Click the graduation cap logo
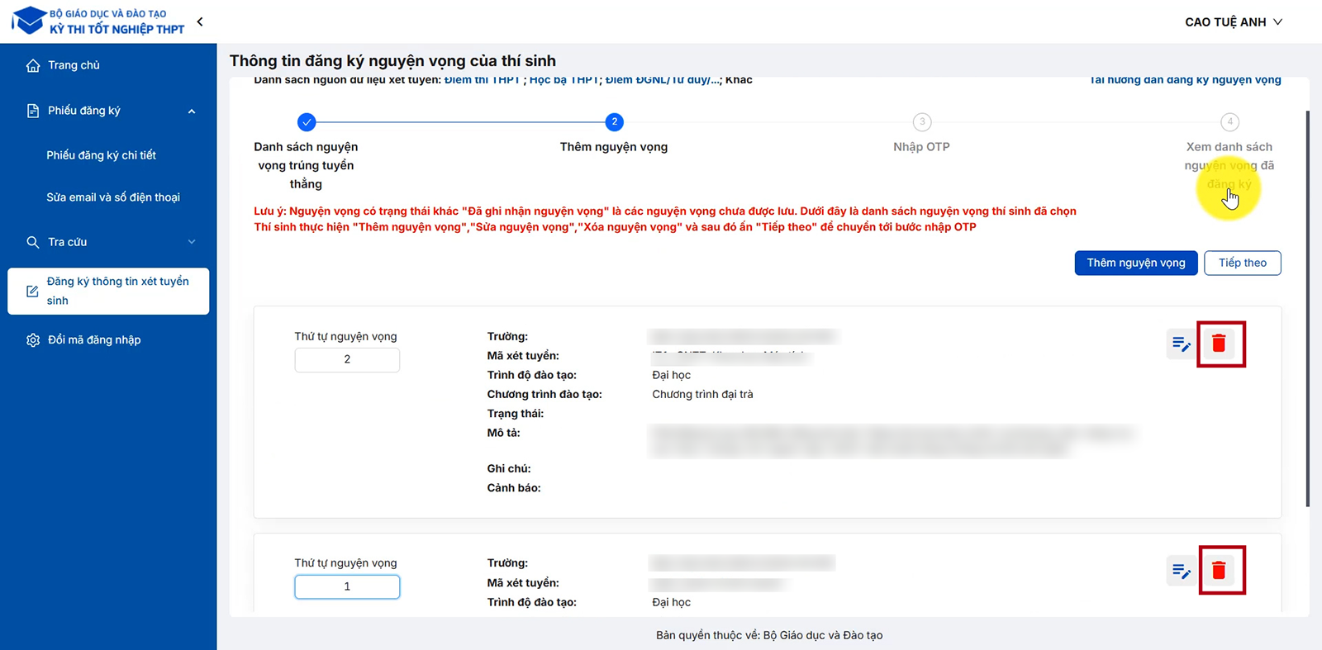Viewport: 1322px width, 650px height. 29,21
